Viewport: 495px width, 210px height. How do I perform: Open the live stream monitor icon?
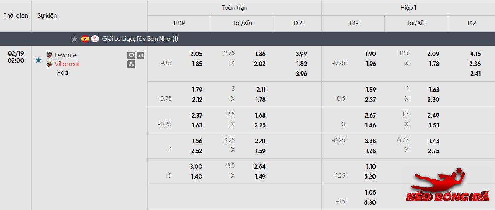131,55
